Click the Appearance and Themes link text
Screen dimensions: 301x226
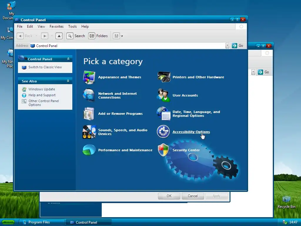coord(120,77)
